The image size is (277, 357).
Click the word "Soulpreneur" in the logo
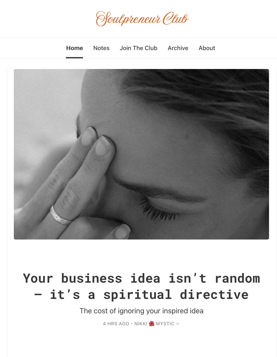128,19
